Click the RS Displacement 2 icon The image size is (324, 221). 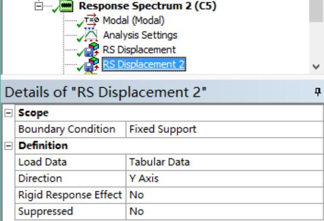(90, 64)
